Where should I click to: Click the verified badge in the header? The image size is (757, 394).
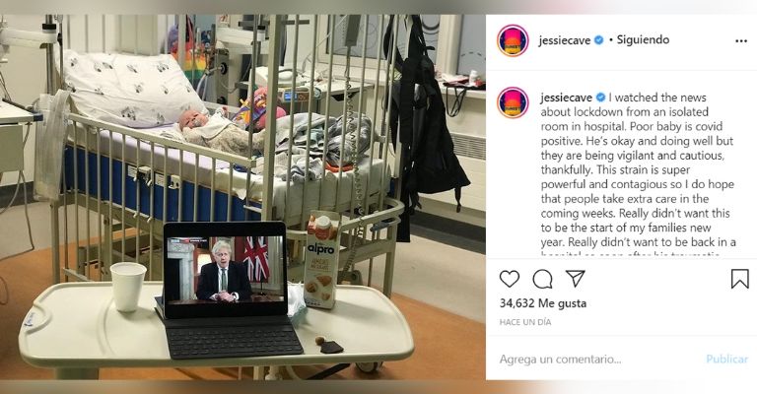click(598, 40)
